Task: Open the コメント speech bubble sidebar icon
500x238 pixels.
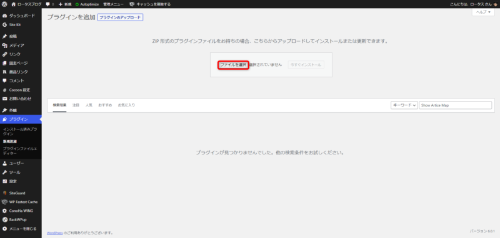Action: tap(4, 81)
